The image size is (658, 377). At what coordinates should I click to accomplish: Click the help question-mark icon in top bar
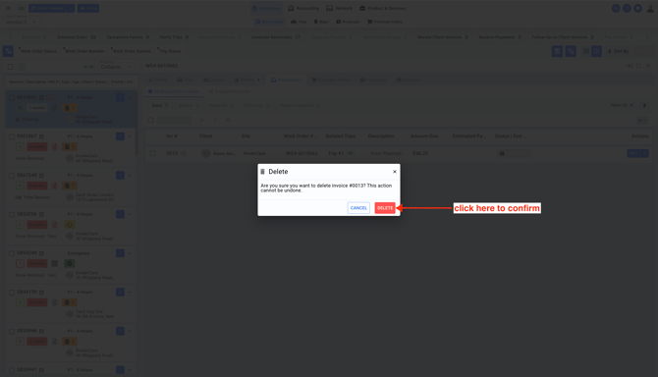click(x=627, y=9)
